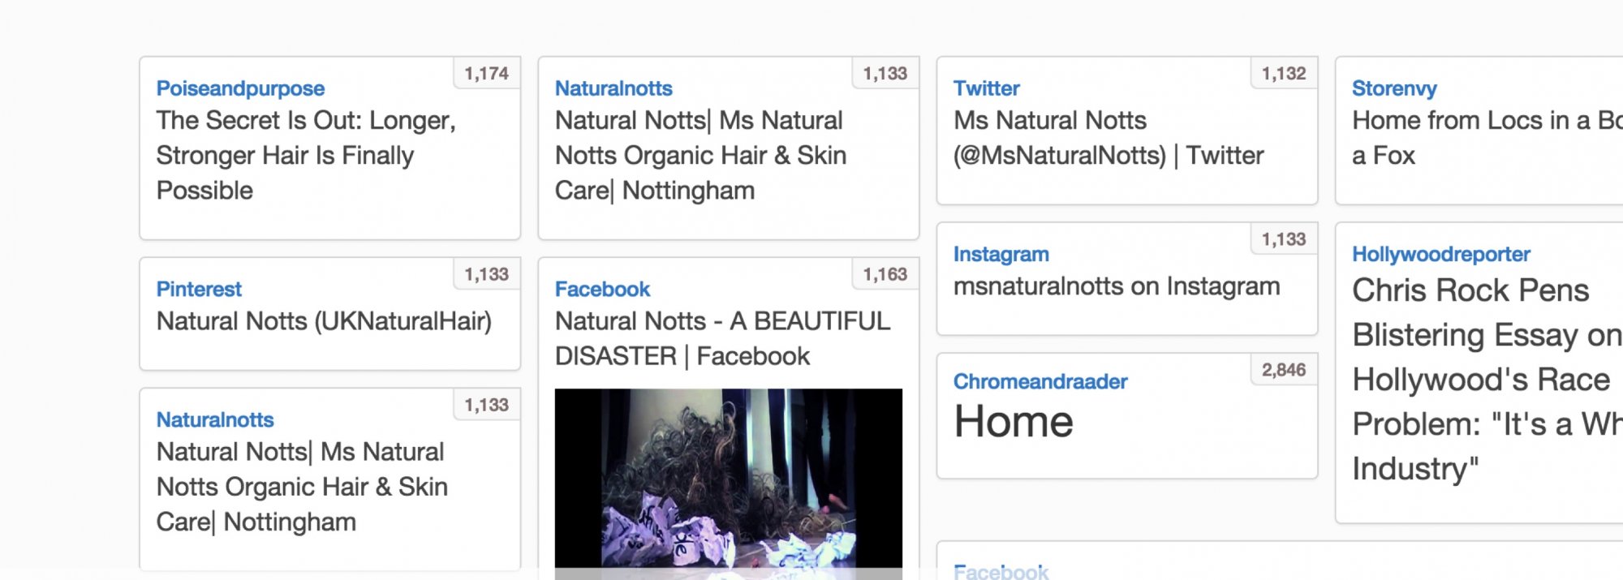Open the Pinterest source link
Screen dimensions: 1623x580
(x=199, y=290)
